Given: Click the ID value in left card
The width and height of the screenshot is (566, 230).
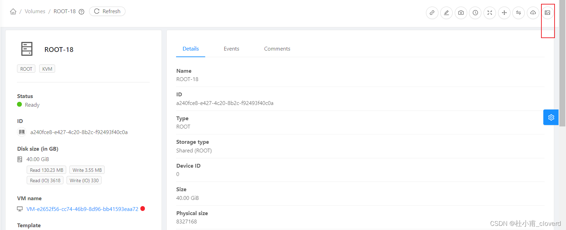Looking at the screenshot, I should pyautogui.click(x=79, y=132).
